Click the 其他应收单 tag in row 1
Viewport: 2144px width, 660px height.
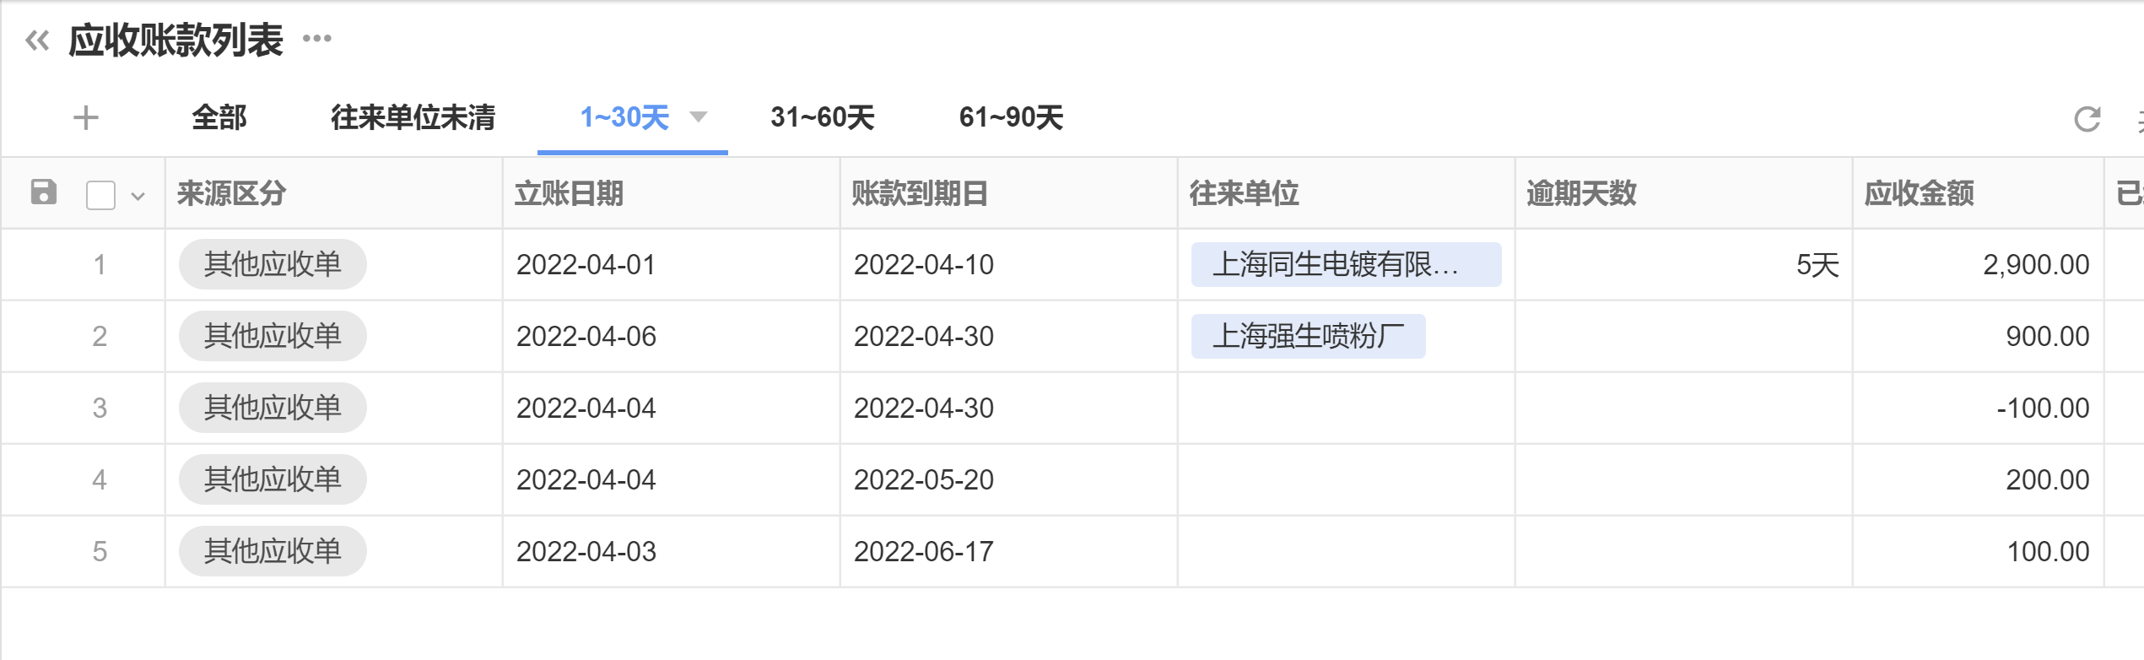pyautogui.click(x=273, y=265)
